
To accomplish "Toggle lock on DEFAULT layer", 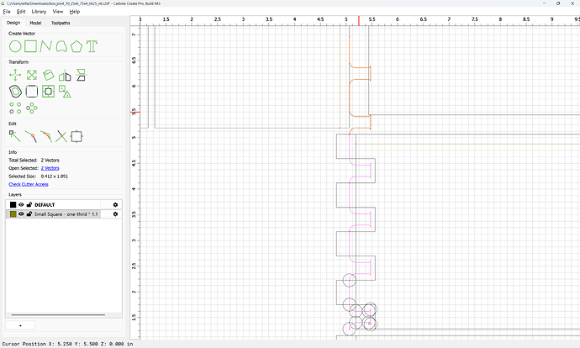I will (x=29, y=204).
